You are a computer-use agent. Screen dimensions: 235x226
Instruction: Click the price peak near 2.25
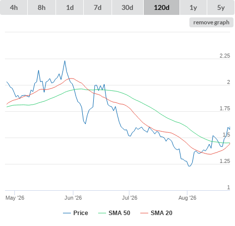click(x=65, y=61)
